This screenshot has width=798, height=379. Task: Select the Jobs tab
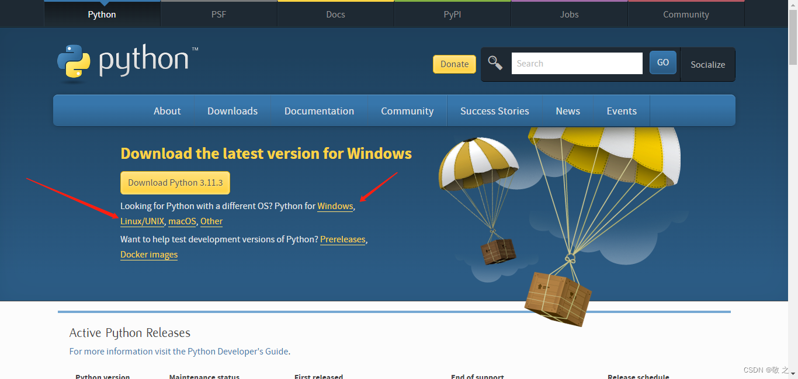(x=570, y=14)
